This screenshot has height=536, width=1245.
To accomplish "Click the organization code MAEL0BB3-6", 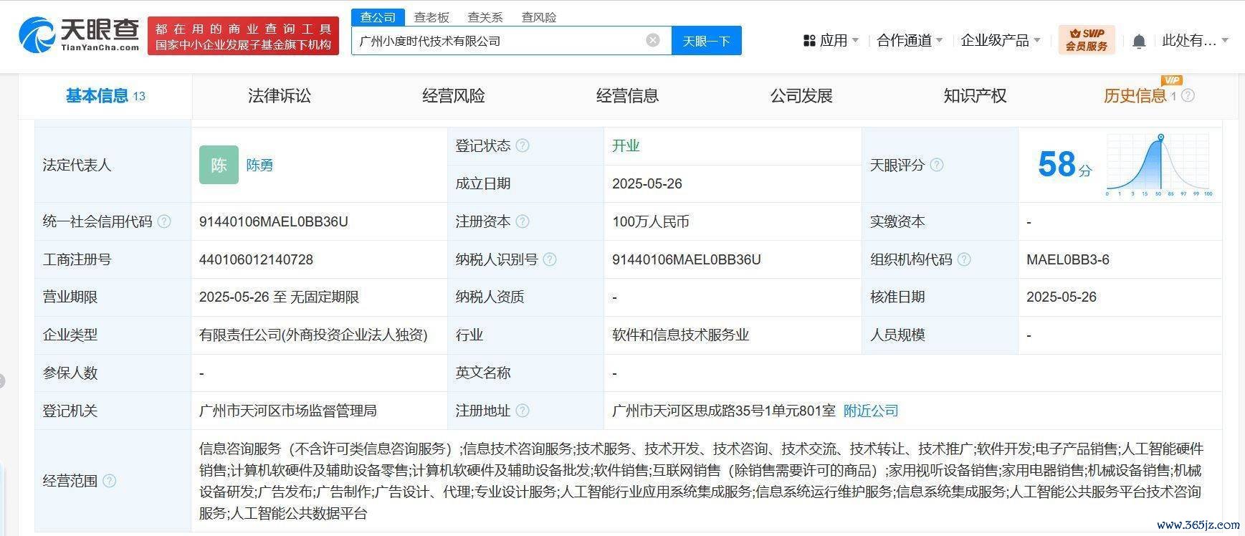I will 1068,259.
